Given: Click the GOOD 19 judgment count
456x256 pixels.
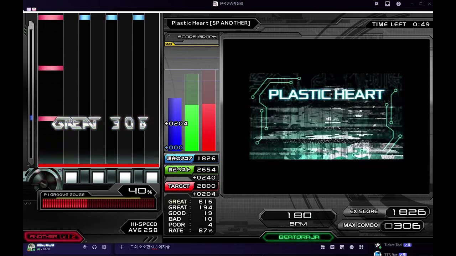Looking at the screenshot, I should (191, 213).
